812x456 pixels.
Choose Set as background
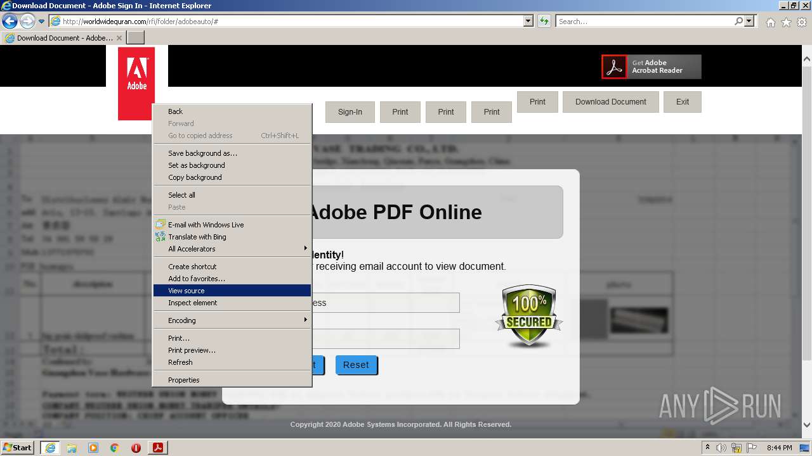[x=232, y=165]
